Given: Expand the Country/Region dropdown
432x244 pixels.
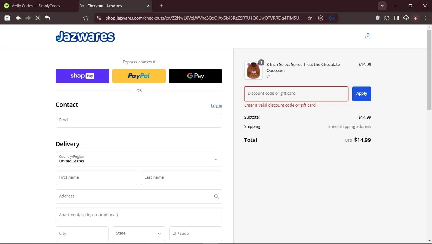Looking at the screenshot, I should pos(139,159).
